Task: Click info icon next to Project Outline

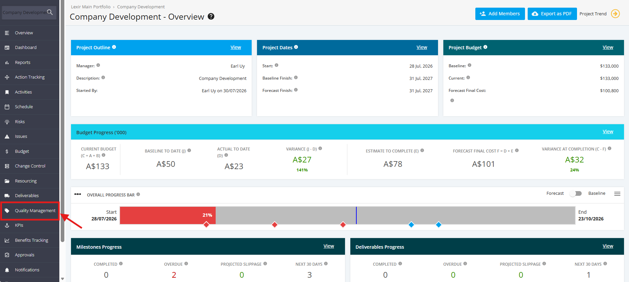Action: (x=114, y=47)
